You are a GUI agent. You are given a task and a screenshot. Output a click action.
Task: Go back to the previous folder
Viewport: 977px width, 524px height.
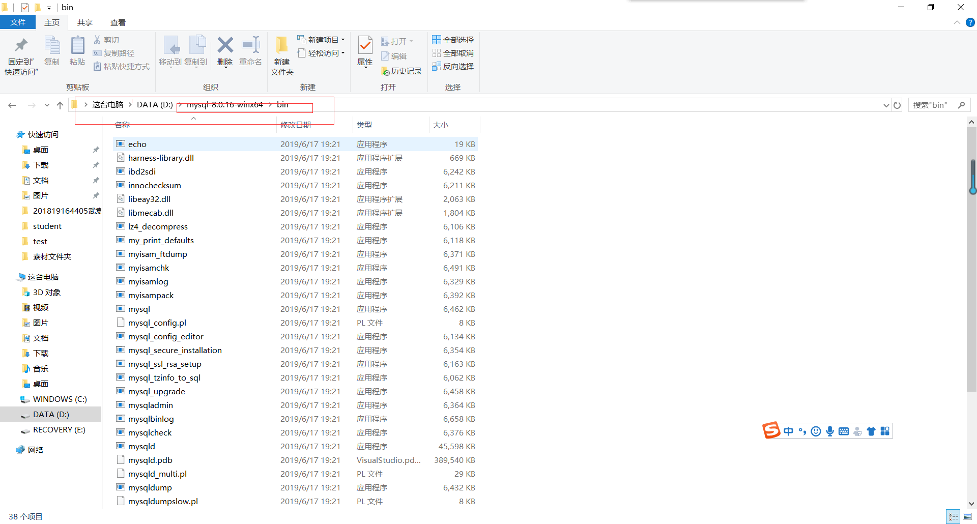(12, 105)
